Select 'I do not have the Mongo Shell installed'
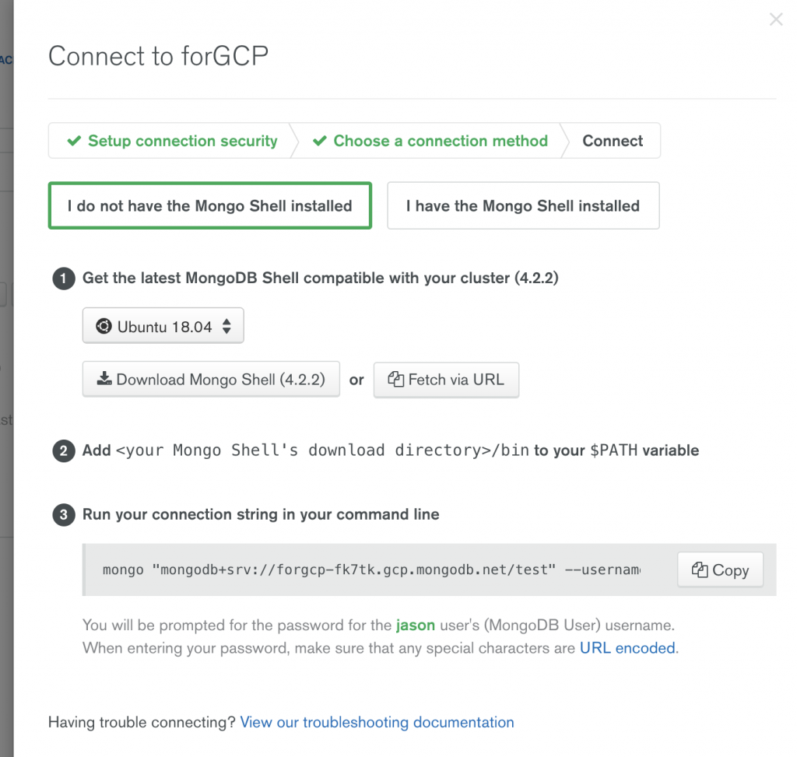The image size is (797, 757). [x=210, y=205]
